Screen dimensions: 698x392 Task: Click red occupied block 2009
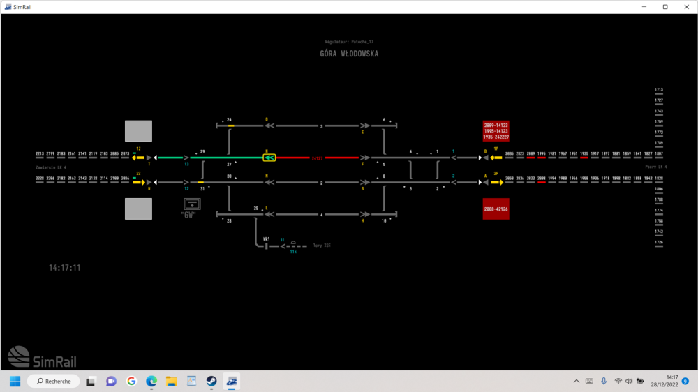(530, 158)
